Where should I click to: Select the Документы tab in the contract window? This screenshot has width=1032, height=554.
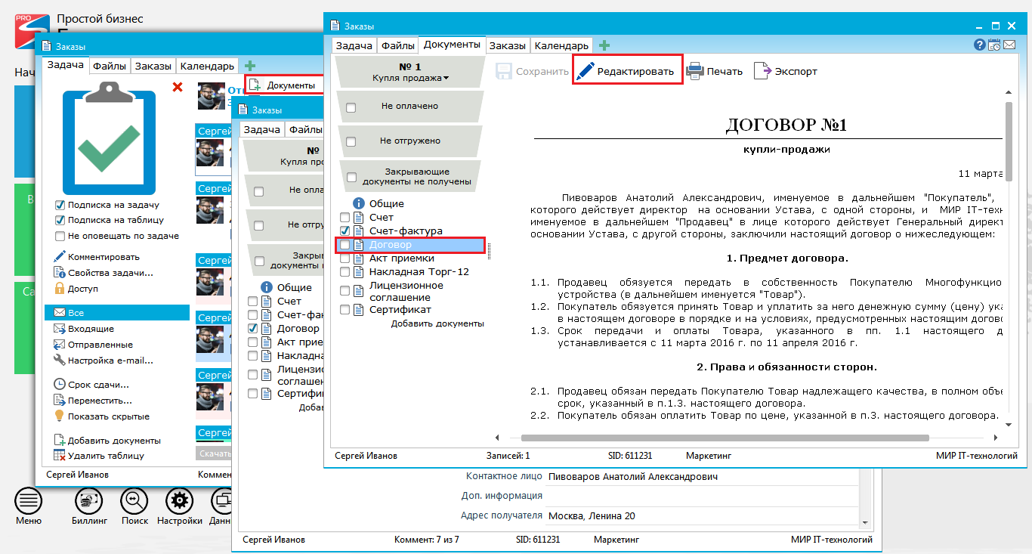tap(452, 45)
